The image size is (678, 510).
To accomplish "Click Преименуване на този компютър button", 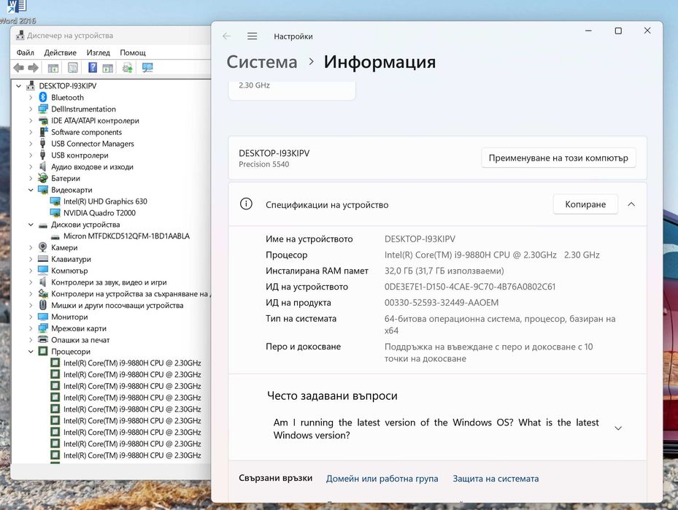I will (x=558, y=158).
